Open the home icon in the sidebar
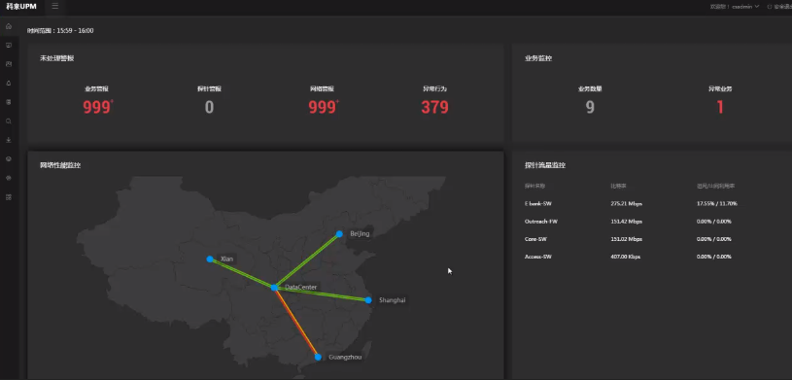Viewport: 792px width, 380px height. (9, 26)
